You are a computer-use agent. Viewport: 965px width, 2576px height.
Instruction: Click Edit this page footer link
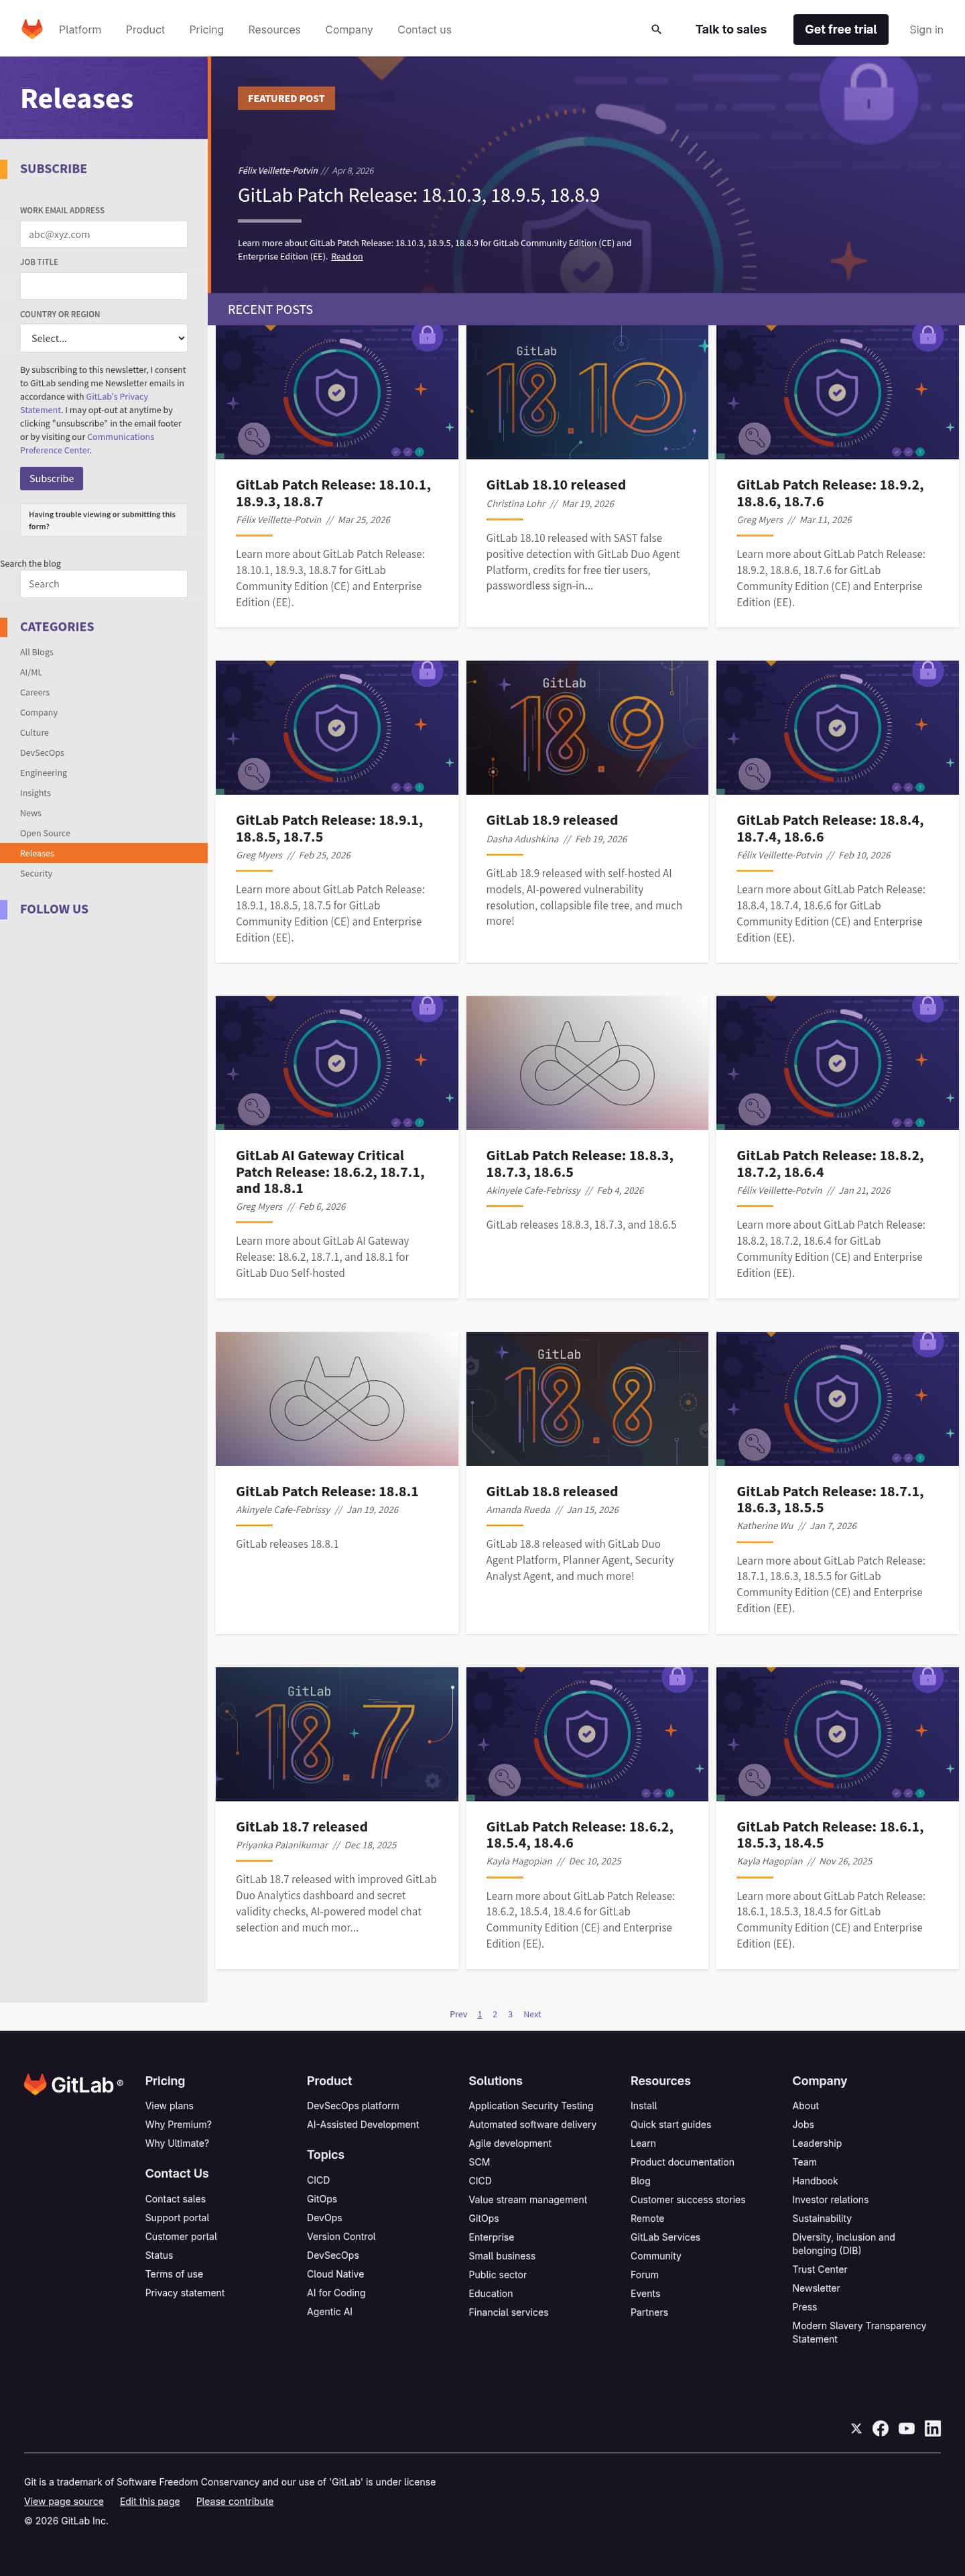point(150,2501)
